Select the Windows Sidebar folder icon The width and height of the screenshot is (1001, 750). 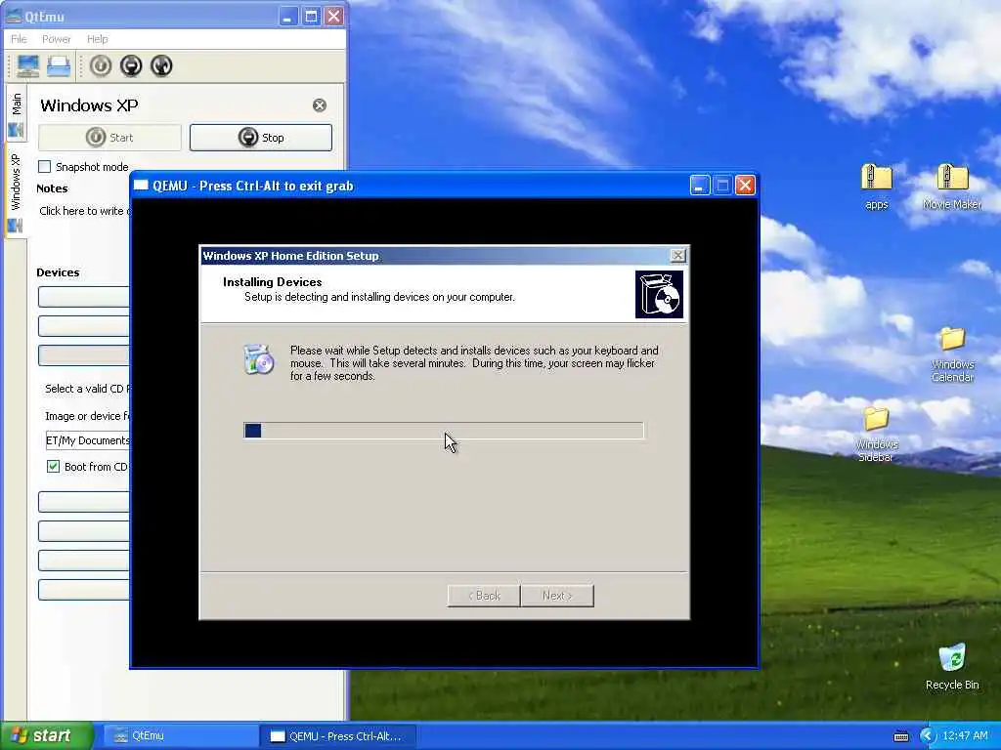click(x=876, y=435)
